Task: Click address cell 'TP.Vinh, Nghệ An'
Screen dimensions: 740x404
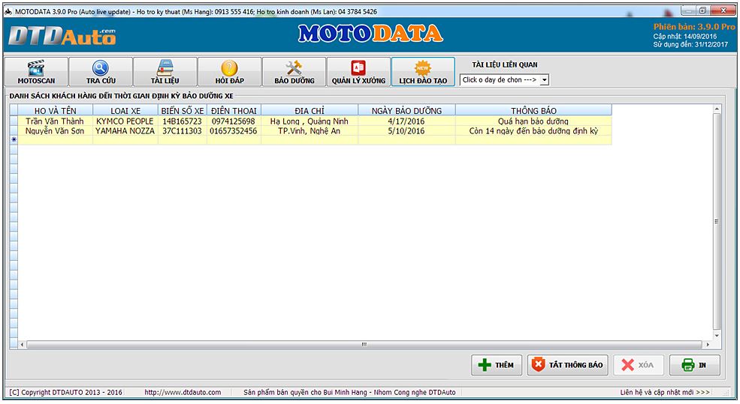Action: pyautogui.click(x=309, y=131)
